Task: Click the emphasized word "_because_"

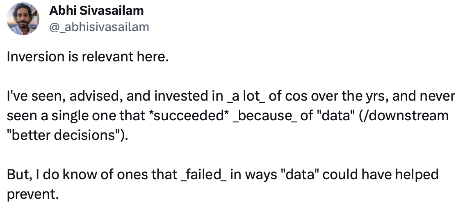Action: [x=265, y=116]
